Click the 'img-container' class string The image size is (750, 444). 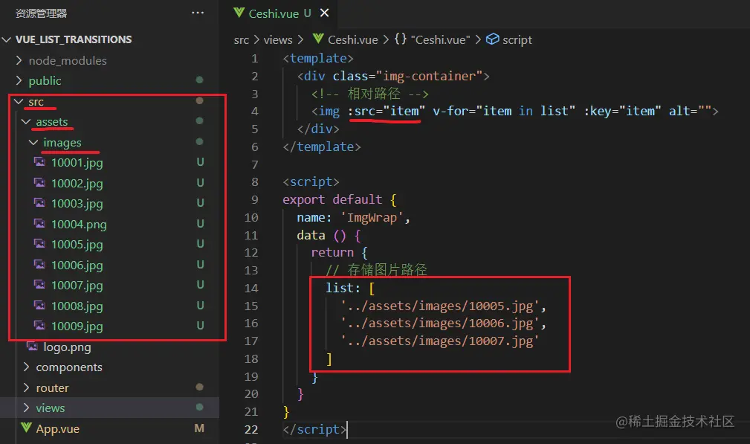pyautogui.click(x=429, y=76)
